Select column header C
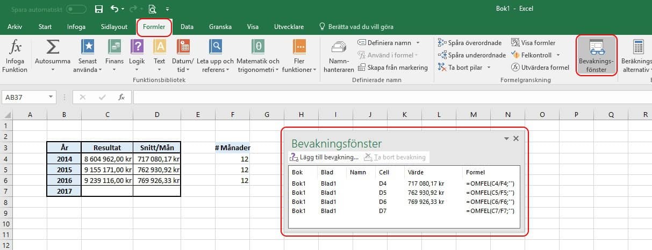 [x=107, y=114]
